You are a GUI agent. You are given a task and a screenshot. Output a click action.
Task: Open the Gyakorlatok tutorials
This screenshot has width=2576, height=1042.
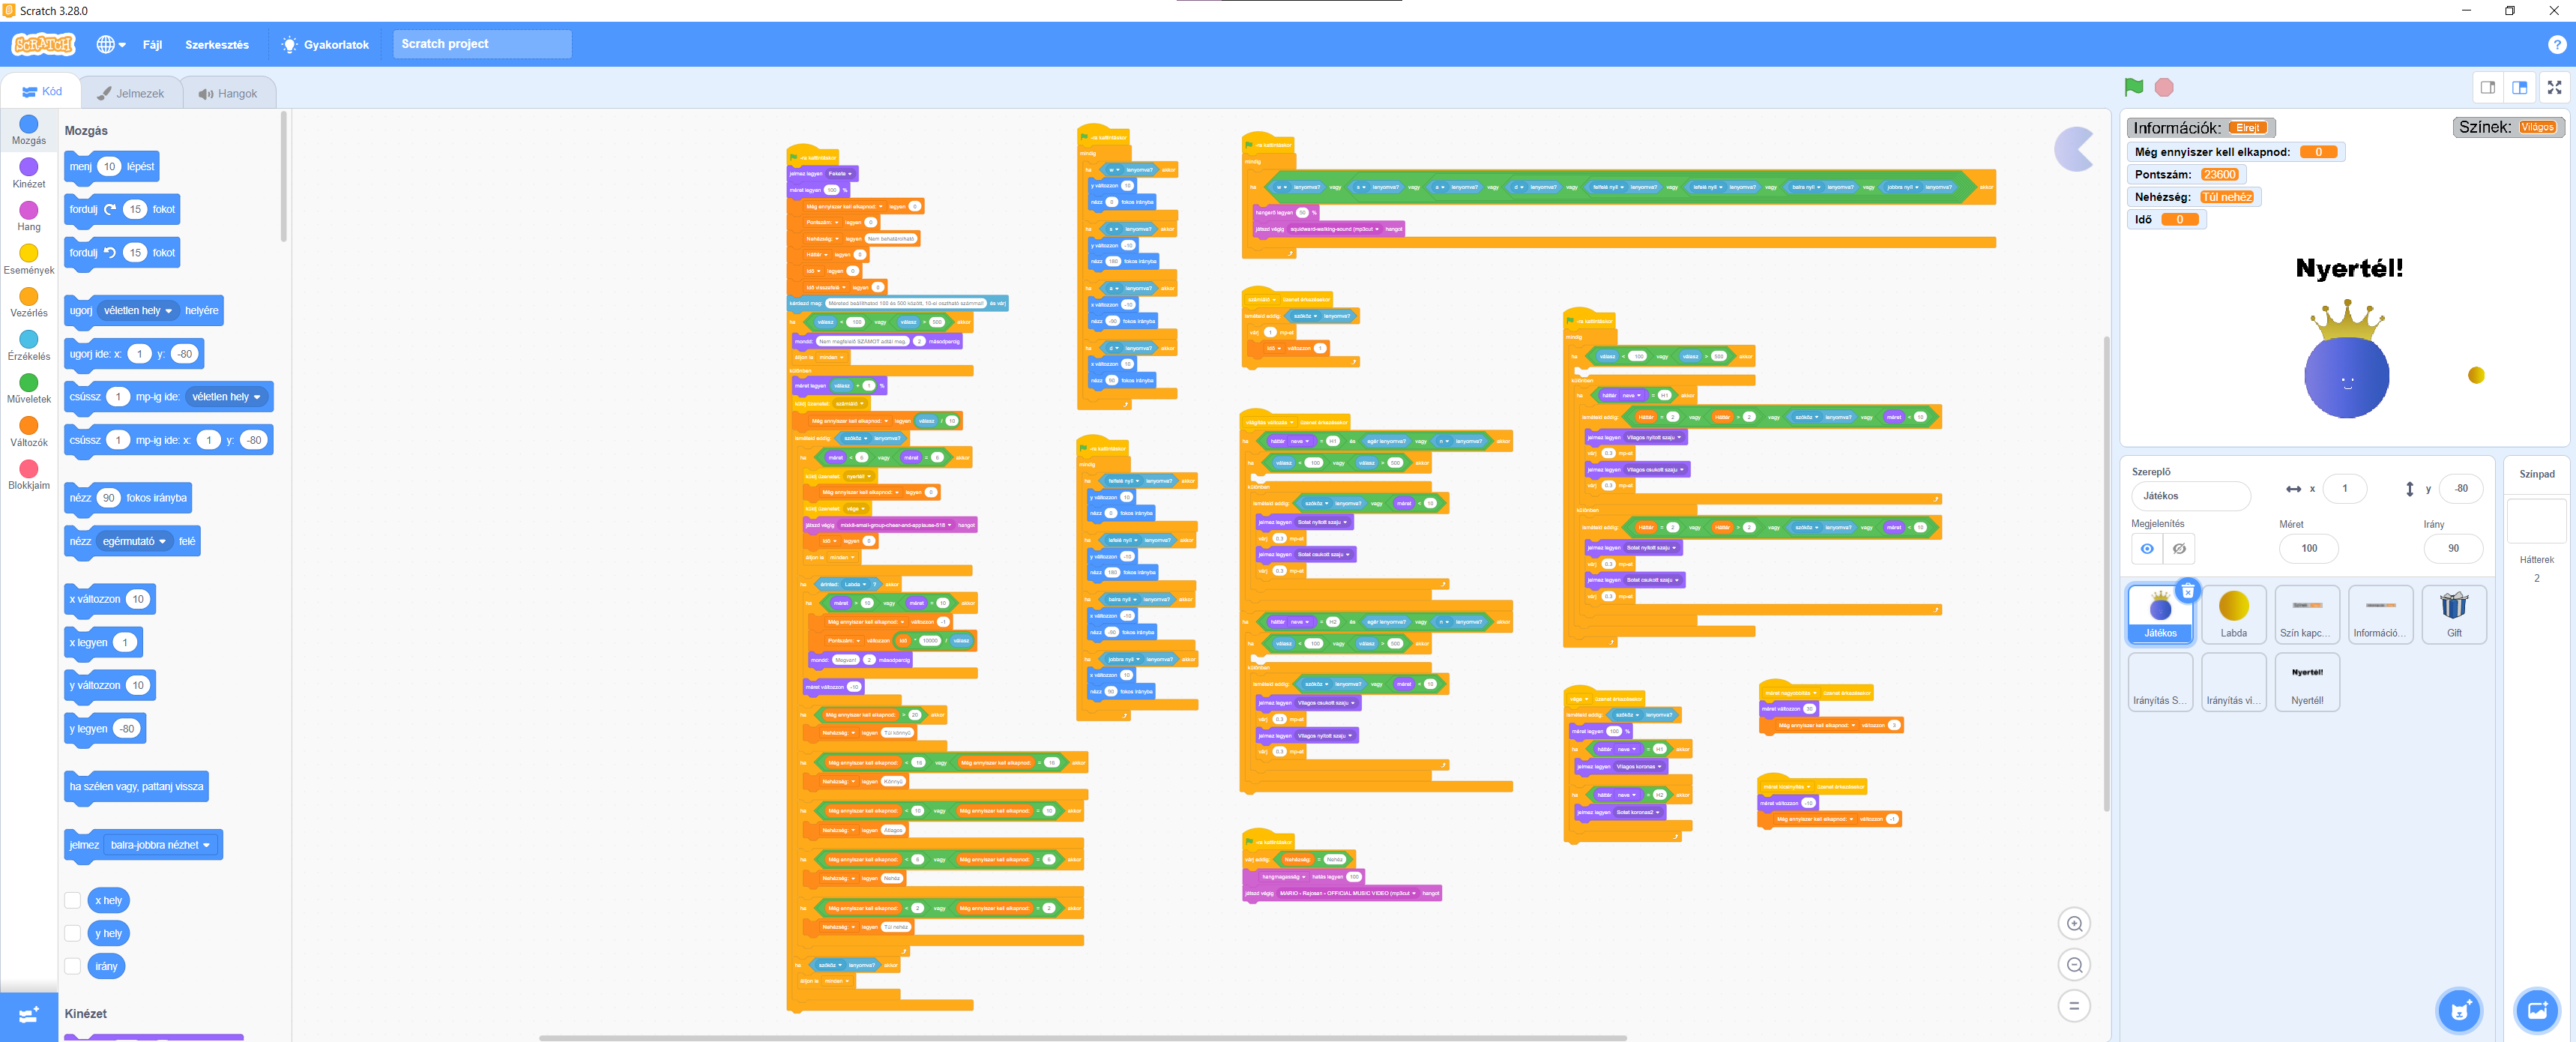(x=325, y=44)
